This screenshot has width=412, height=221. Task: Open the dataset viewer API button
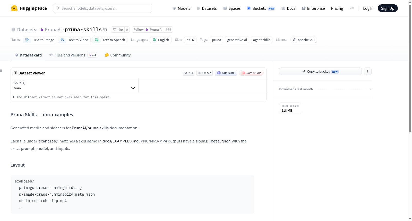[x=188, y=73]
